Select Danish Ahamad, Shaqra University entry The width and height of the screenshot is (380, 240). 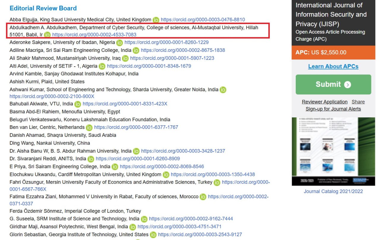coord(63,135)
